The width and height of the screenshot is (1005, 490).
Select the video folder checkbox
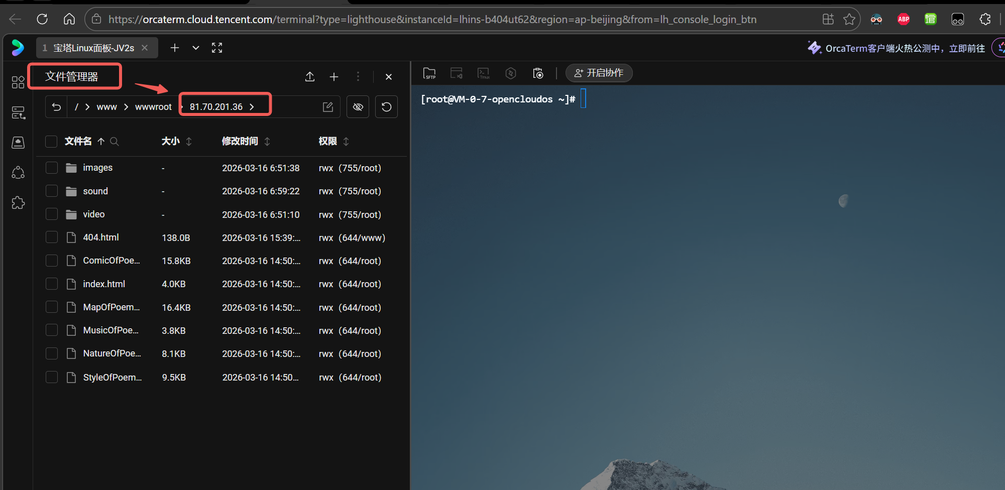point(52,214)
